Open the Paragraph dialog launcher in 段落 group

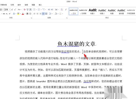[x=67, y=18]
